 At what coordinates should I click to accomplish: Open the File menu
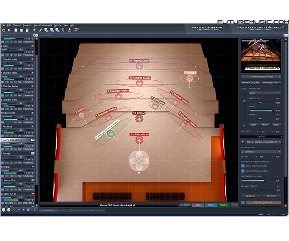pos(3,25)
